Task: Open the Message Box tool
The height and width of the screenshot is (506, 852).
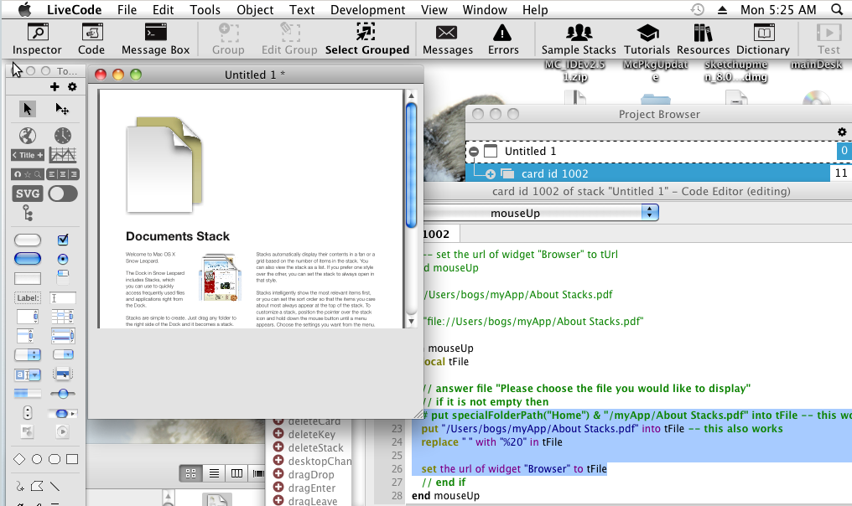Action: tap(155, 39)
